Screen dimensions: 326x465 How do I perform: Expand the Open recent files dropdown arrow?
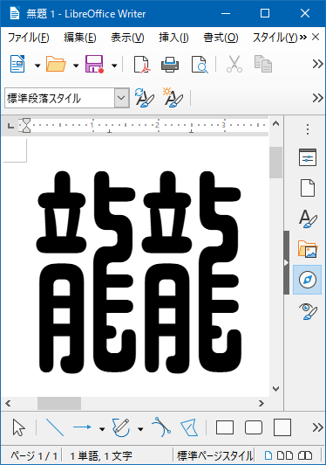click(76, 66)
